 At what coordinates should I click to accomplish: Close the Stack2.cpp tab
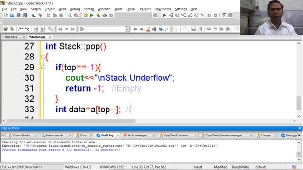(50, 37)
